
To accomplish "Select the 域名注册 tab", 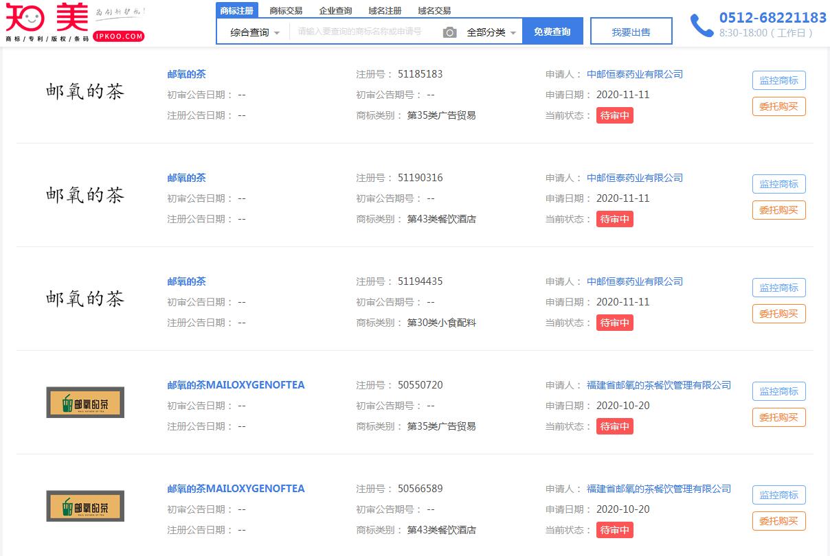I will (385, 11).
